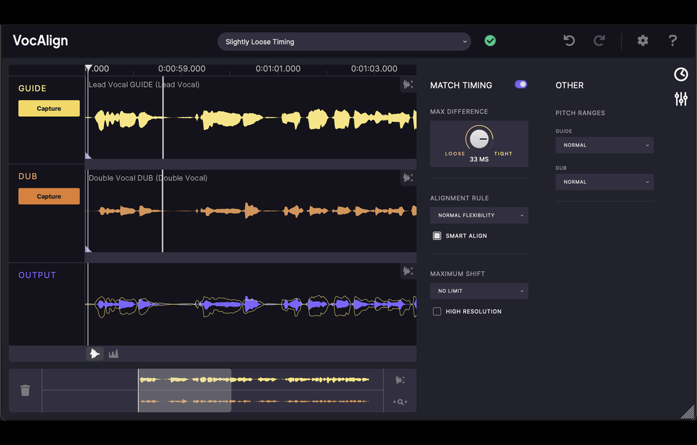Click the DUB track label
This screenshot has height=445, width=697.
pos(28,176)
